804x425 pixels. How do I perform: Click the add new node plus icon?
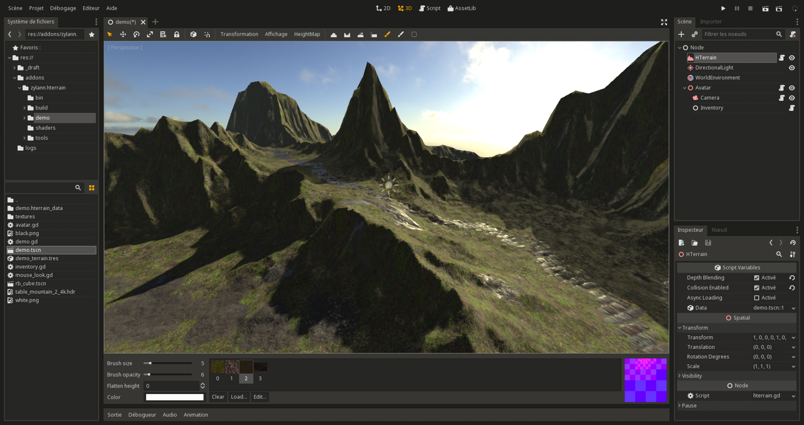click(681, 35)
